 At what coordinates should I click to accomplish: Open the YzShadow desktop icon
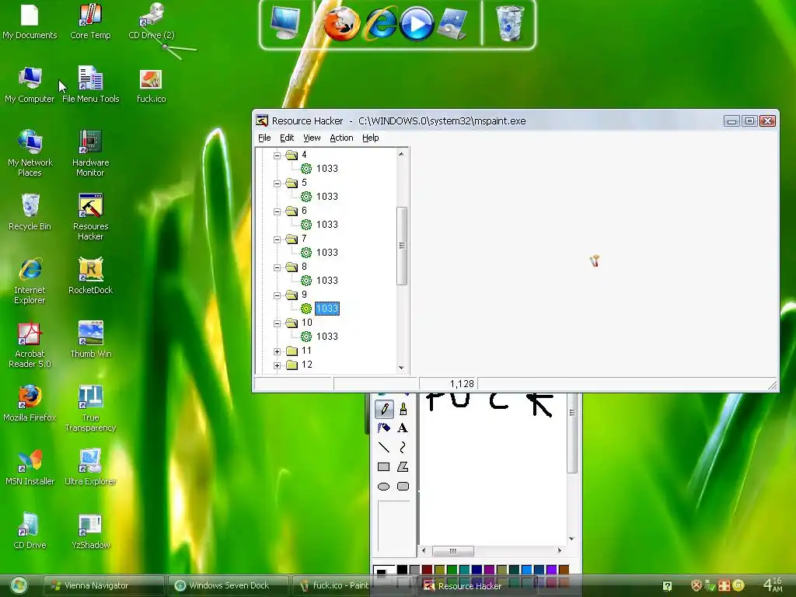pyautogui.click(x=90, y=531)
